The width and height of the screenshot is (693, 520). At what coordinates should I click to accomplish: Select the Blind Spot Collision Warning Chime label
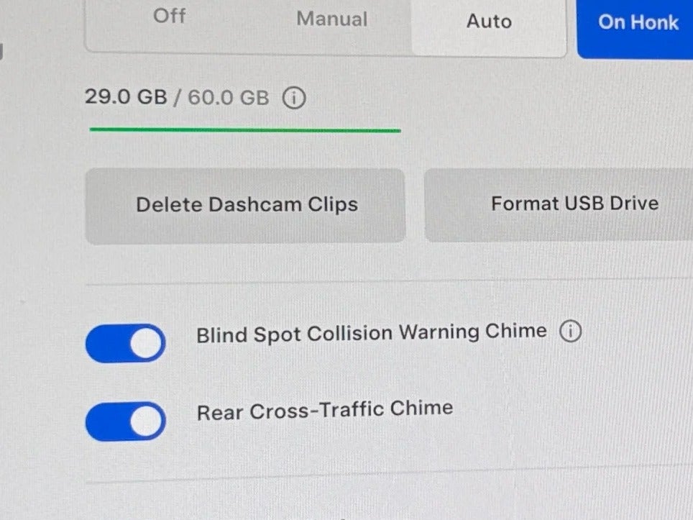coord(372,333)
